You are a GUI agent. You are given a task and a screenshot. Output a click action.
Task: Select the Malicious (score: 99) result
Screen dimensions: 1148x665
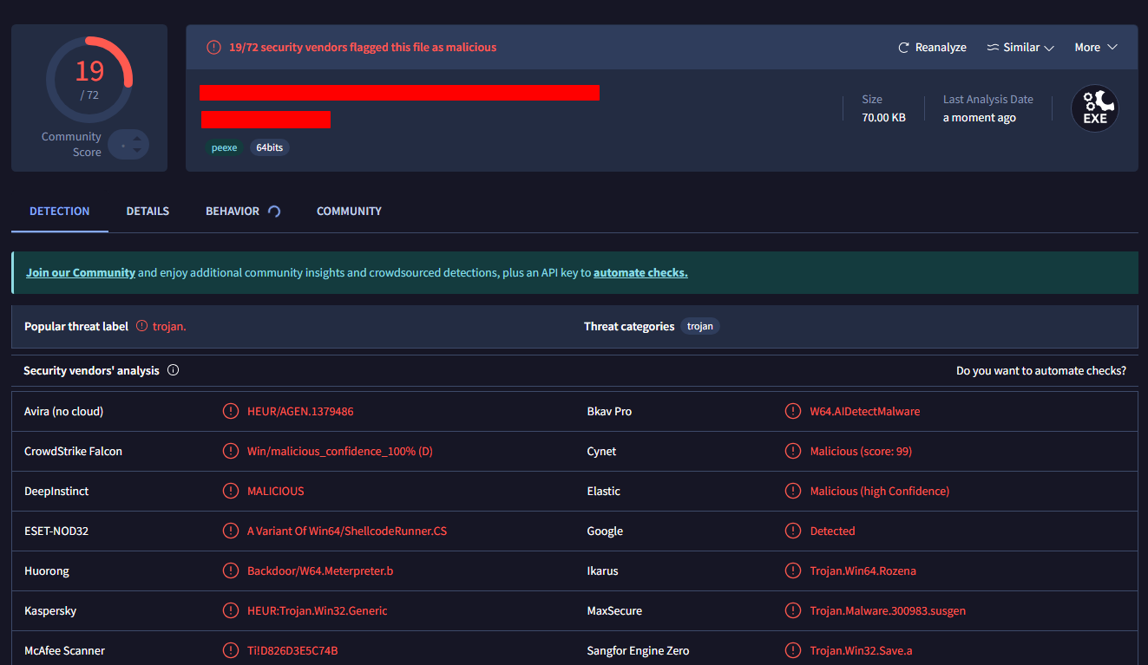[x=861, y=451]
